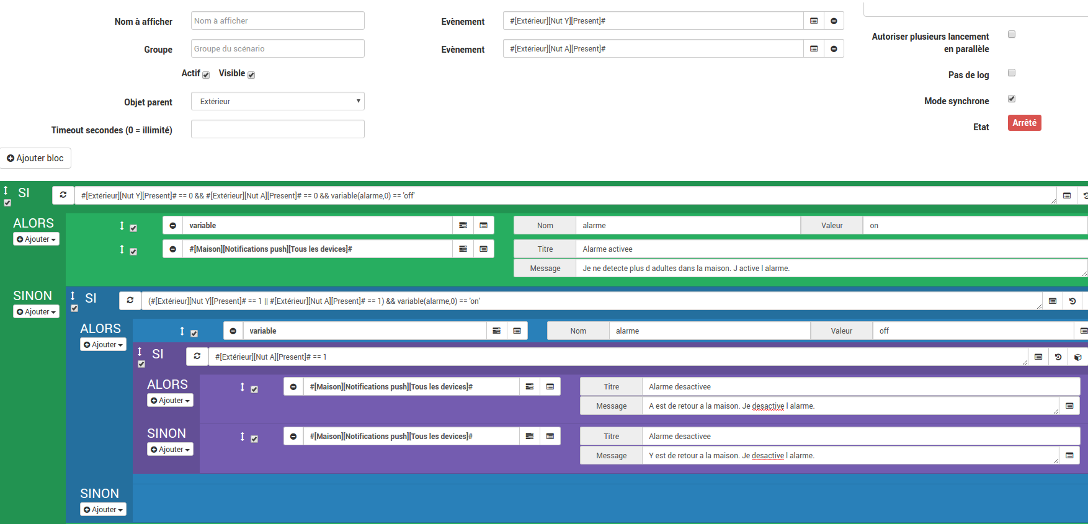Click the Timeout secondes input field
Image resolution: width=1088 pixels, height=524 pixels.
(278, 130)
